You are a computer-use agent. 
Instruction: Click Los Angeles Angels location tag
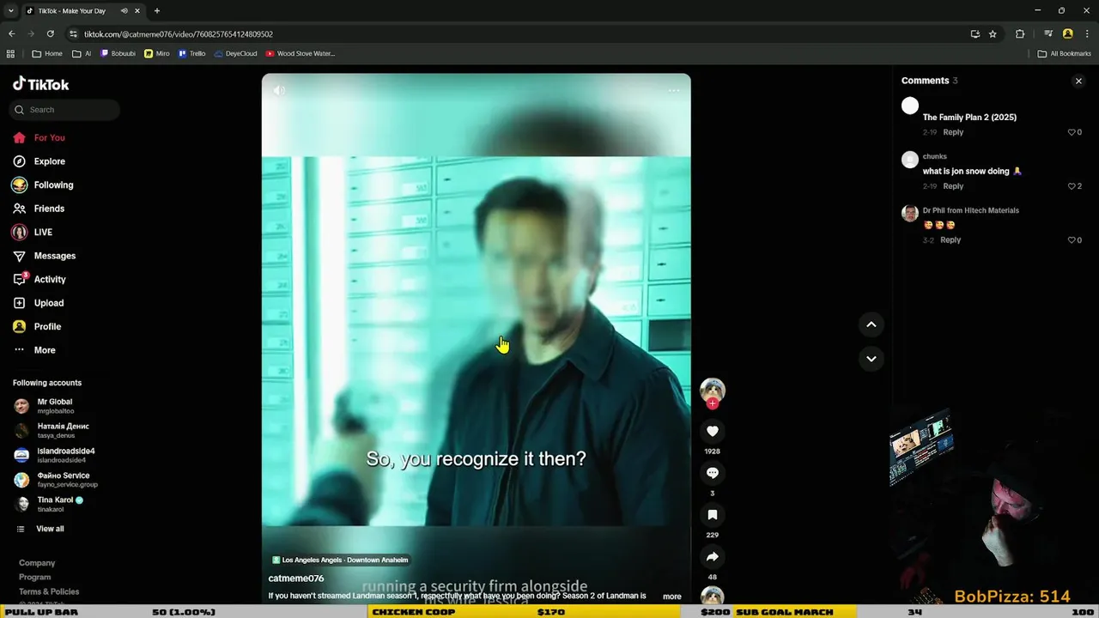coord(340,560)
